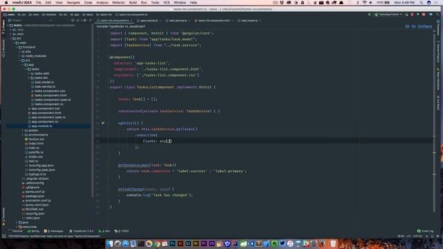Open the Messages tool window
Image resolution: width=443 pixels, height=249 pixels.
(x=54, y=231)
